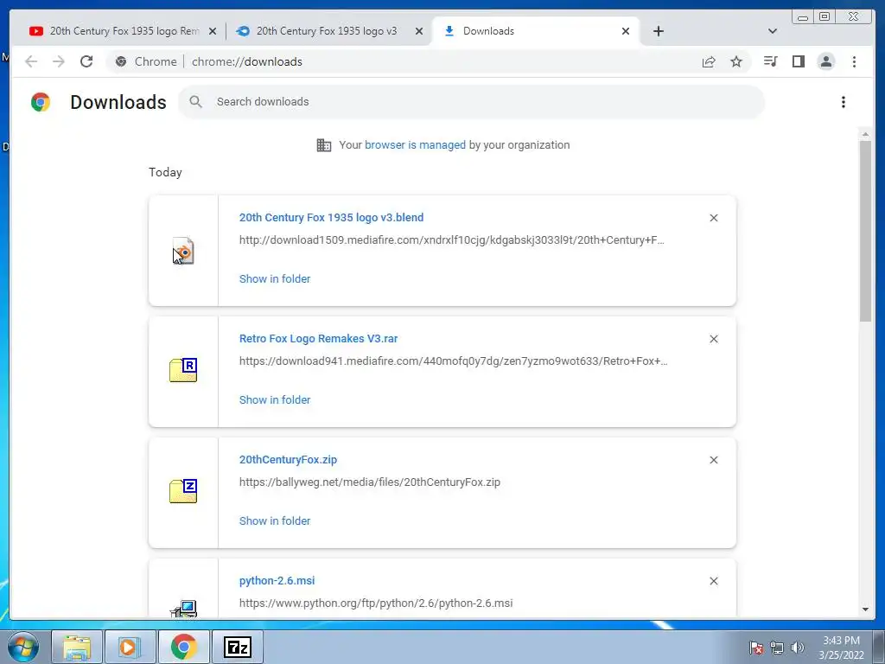Click the Chrome site info icon in address bar
Viewport: 885px width, 664px height.
point(121,61)
